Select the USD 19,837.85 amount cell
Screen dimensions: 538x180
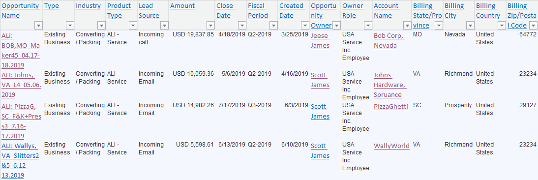193,34
